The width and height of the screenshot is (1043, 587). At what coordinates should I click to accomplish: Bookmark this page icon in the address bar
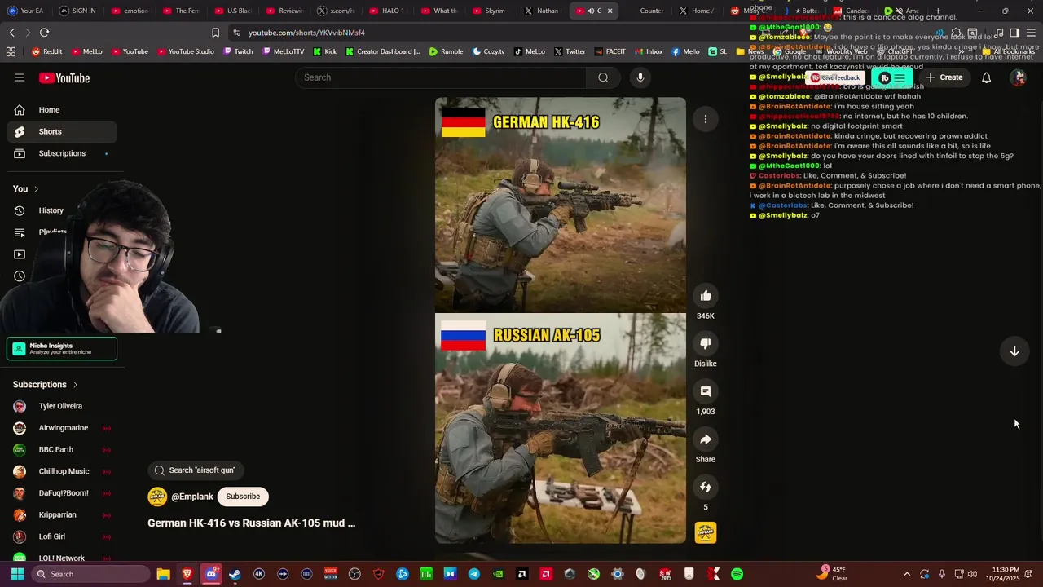215,33
